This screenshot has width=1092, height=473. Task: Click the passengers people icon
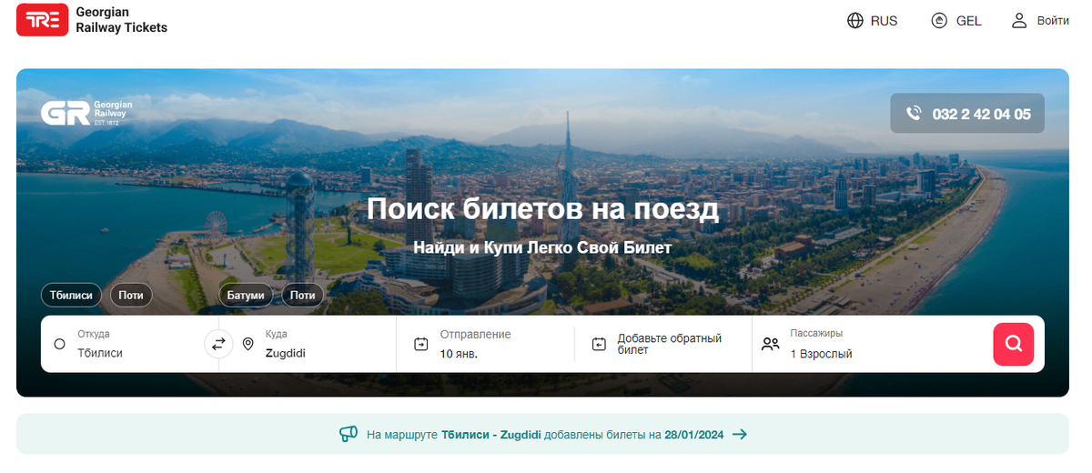771,344
